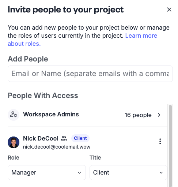Click the chevron arrow in the Manager dropdown
This screenshot has height=187, width=178.
click(x=79, y=173)
